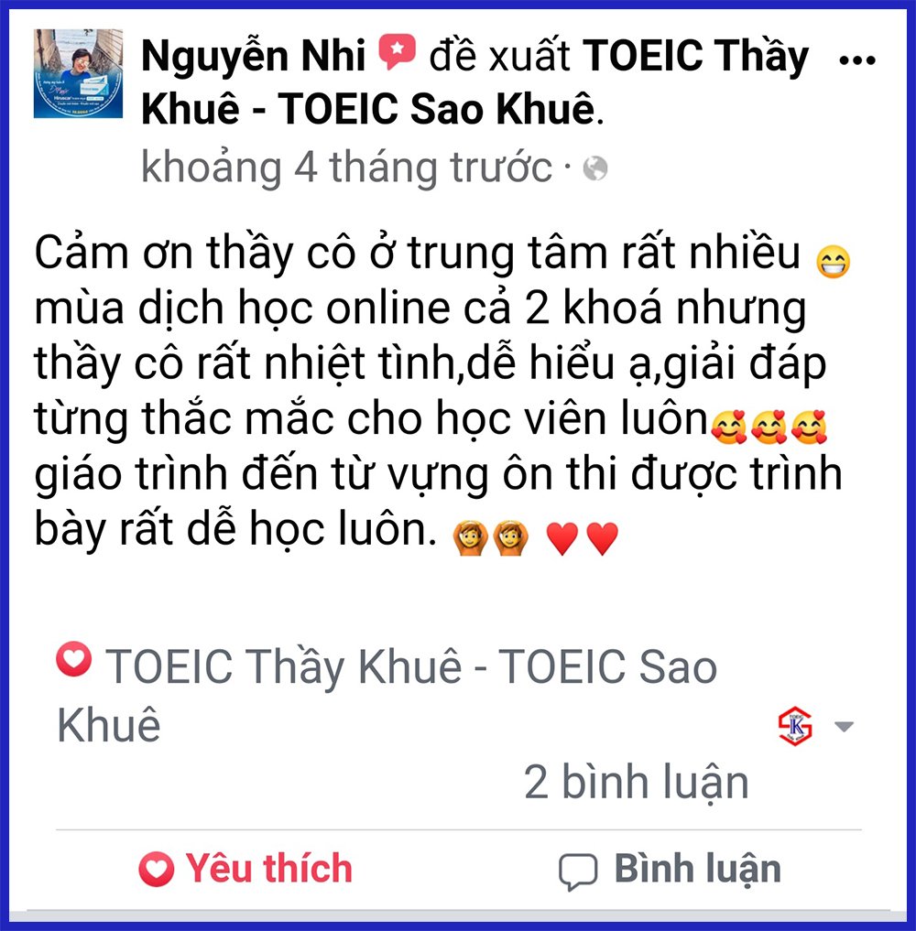Open the three-dot post options menu
916x931 pixels.
[857, 60]
